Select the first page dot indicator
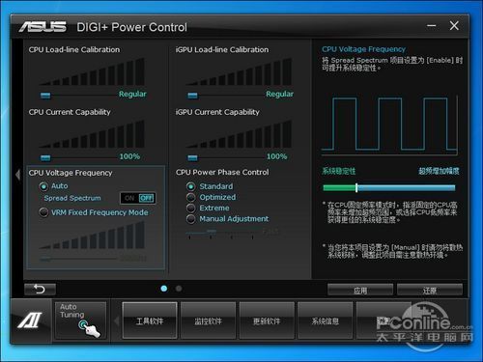 click(x=164, y=289)
